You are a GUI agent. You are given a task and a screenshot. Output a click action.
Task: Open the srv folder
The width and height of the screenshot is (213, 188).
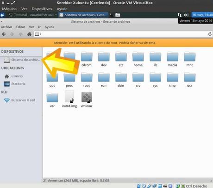[x=138, y=80]
